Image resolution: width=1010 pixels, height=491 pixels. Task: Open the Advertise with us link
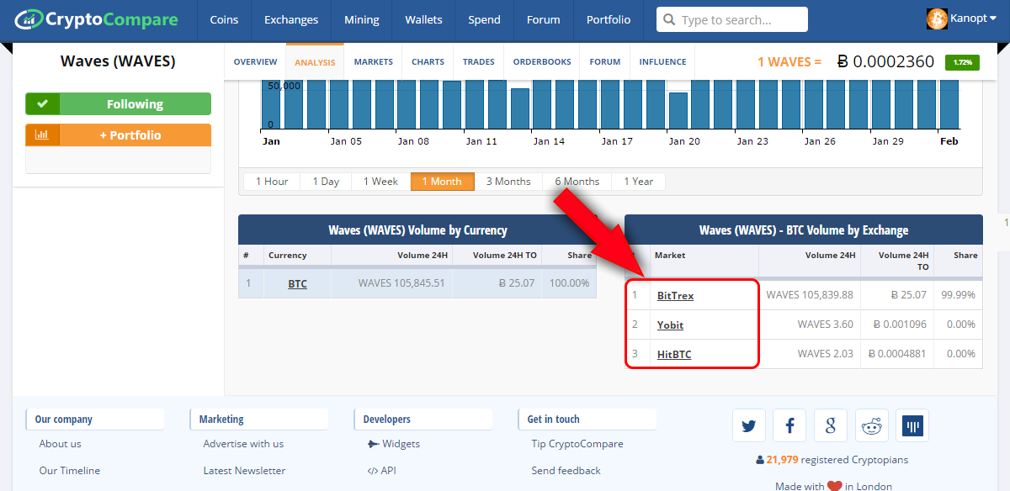pos(243,444)
